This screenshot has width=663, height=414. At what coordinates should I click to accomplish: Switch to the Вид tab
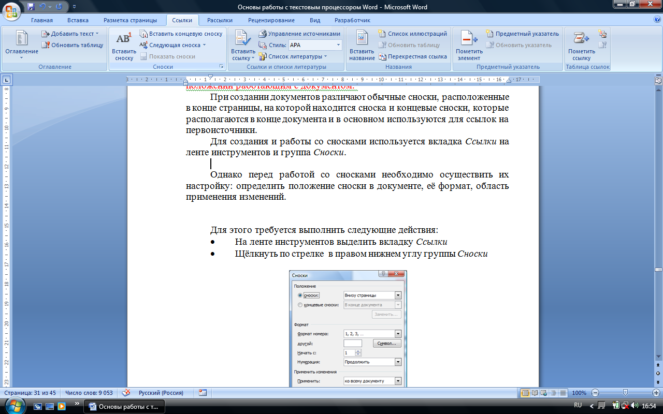(x=315, y=20)
